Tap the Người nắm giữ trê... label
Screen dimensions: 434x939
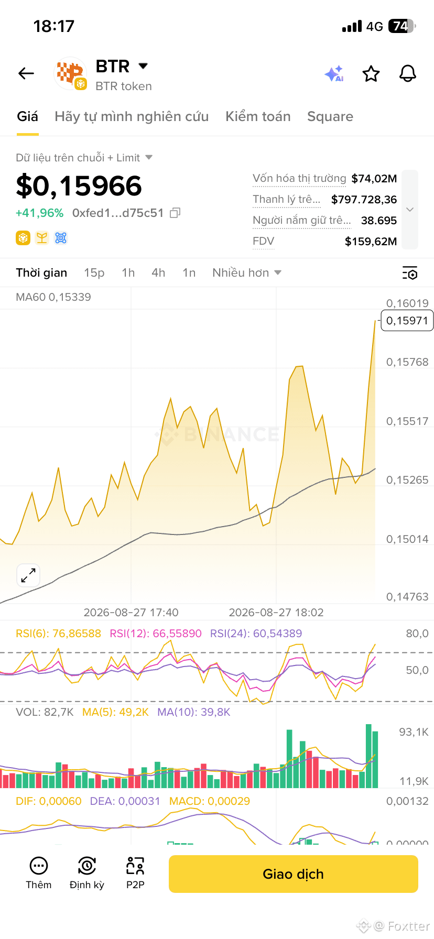click(302, 220)
